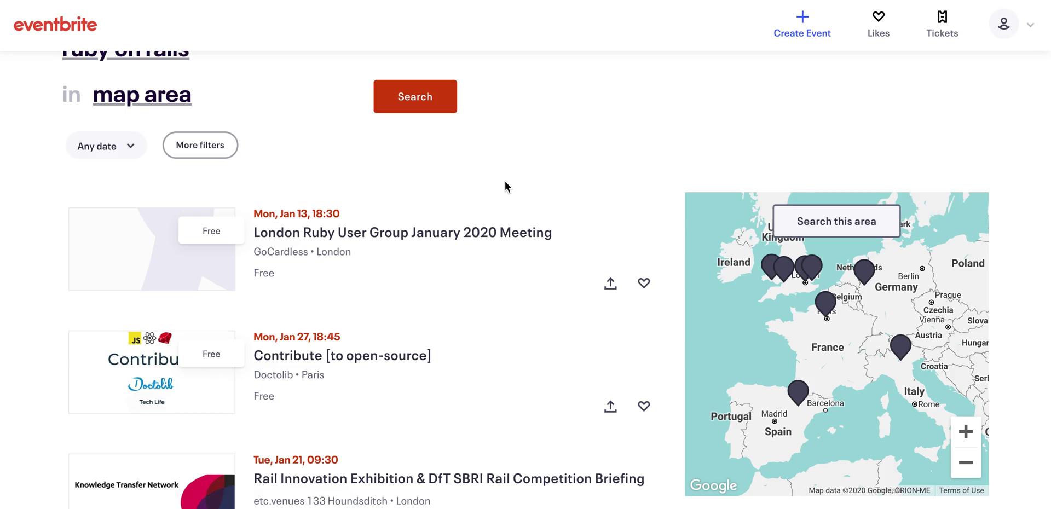Open Rail Innovation Exhibition event title
Screen dimensions: 1051x509
click(449, 478)
